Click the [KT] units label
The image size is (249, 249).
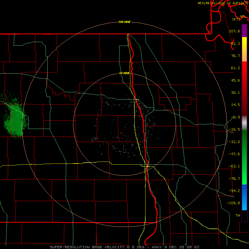[236, 19]
